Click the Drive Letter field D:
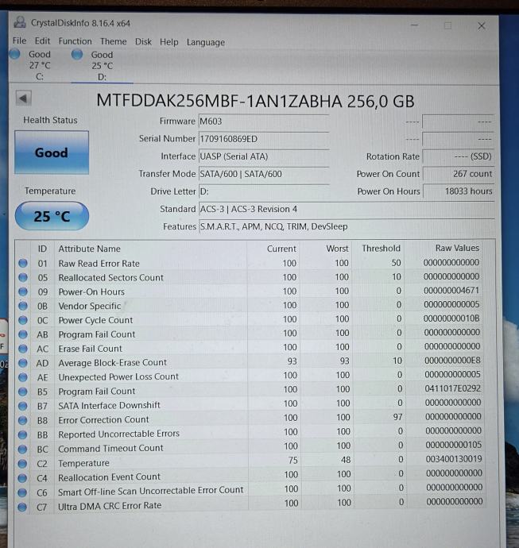 [x=264, y=191]
